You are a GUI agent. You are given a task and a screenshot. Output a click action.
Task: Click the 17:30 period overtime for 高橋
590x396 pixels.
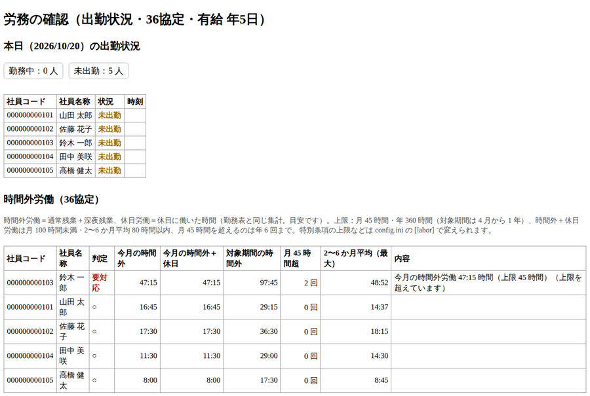tap(269, 380)
